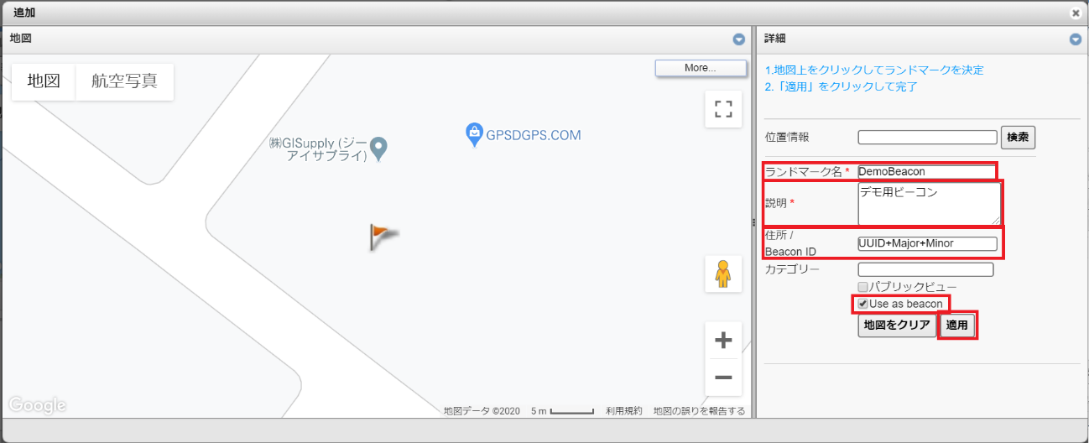Open the 利用規約 link
This screenshot has height=443, width=1089.
(623, 411)
